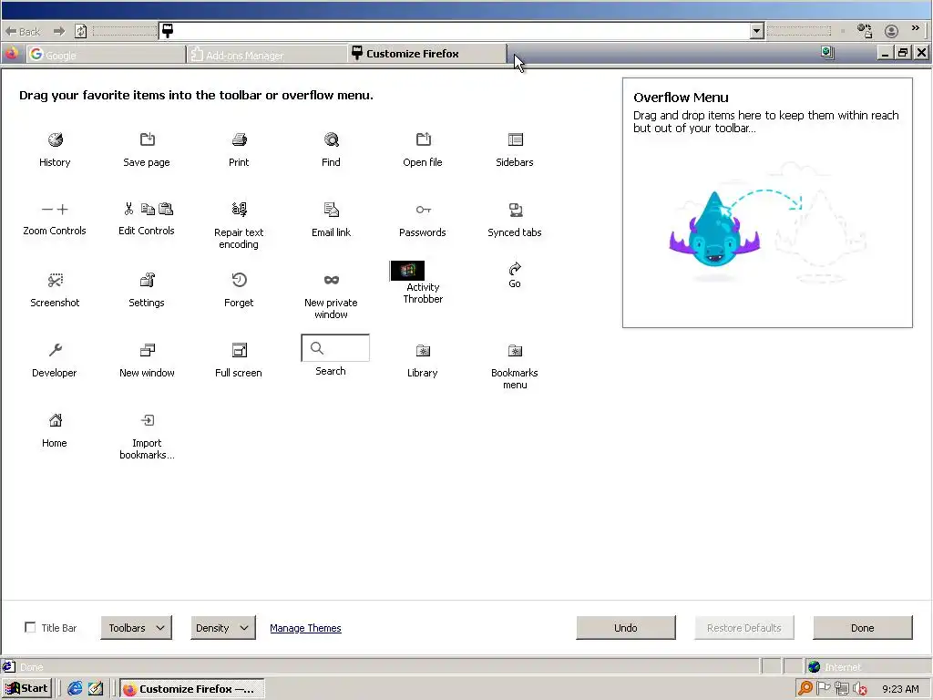
Task: Click the Save page icon
Action: [x=147, y=139]
